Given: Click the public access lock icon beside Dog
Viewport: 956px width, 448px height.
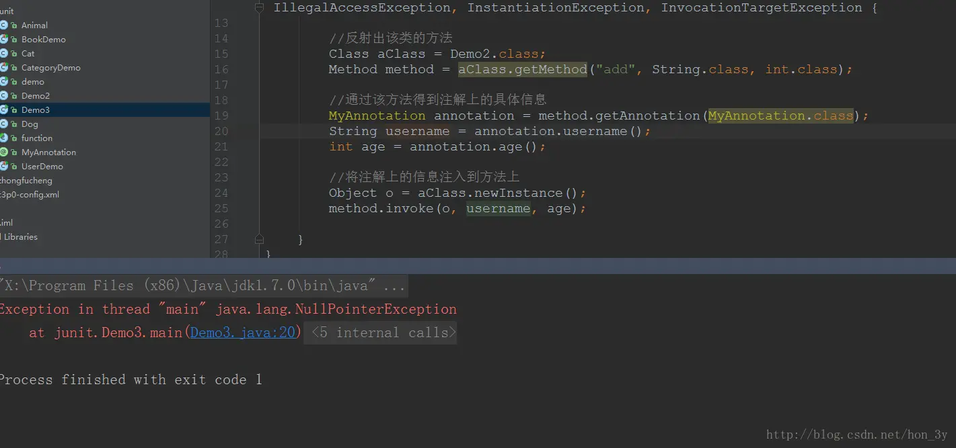Looking at the screenshot, I should [14, 124].
